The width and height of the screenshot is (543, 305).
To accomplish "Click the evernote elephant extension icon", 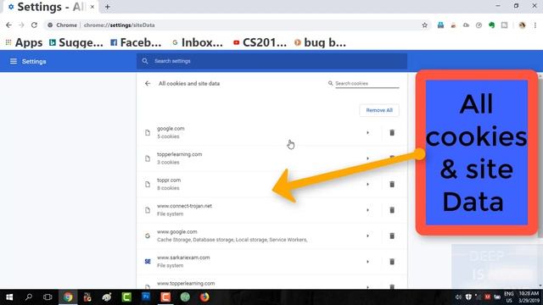I will pyautogui.click(x=491, y=25).
